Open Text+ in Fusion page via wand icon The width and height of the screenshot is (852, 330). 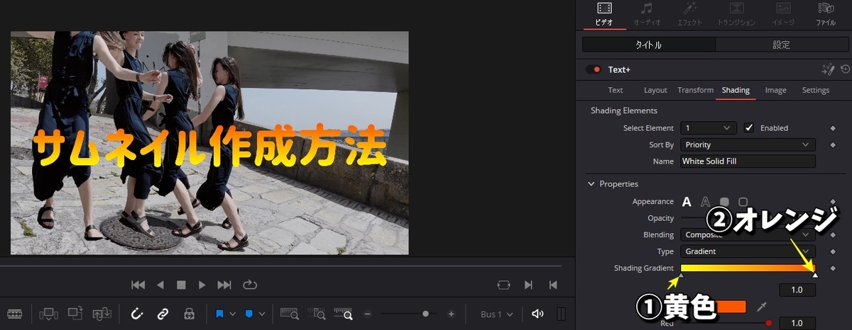[x=828, y=69]
